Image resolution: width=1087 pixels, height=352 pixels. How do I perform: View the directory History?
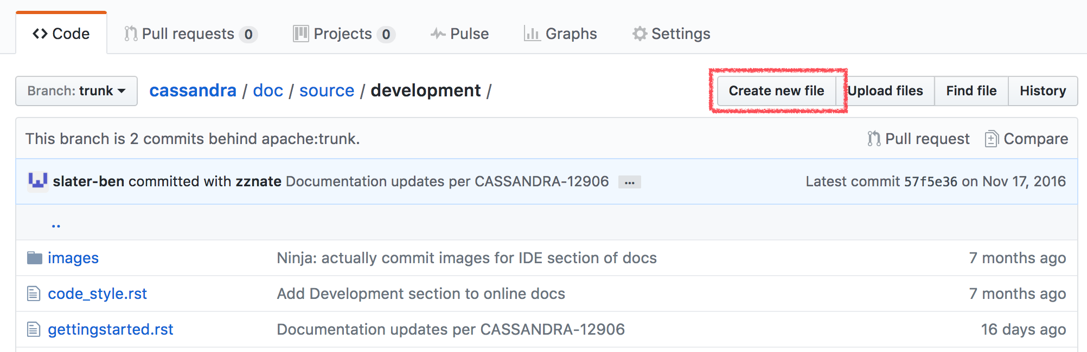click(x=1043, y=90)
